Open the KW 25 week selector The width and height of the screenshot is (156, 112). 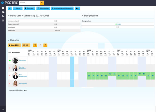[x=26, y=45]
